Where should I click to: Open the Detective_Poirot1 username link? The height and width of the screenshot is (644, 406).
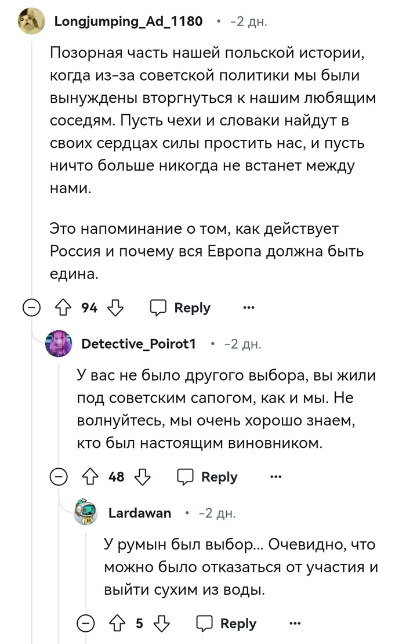[139, 344]
